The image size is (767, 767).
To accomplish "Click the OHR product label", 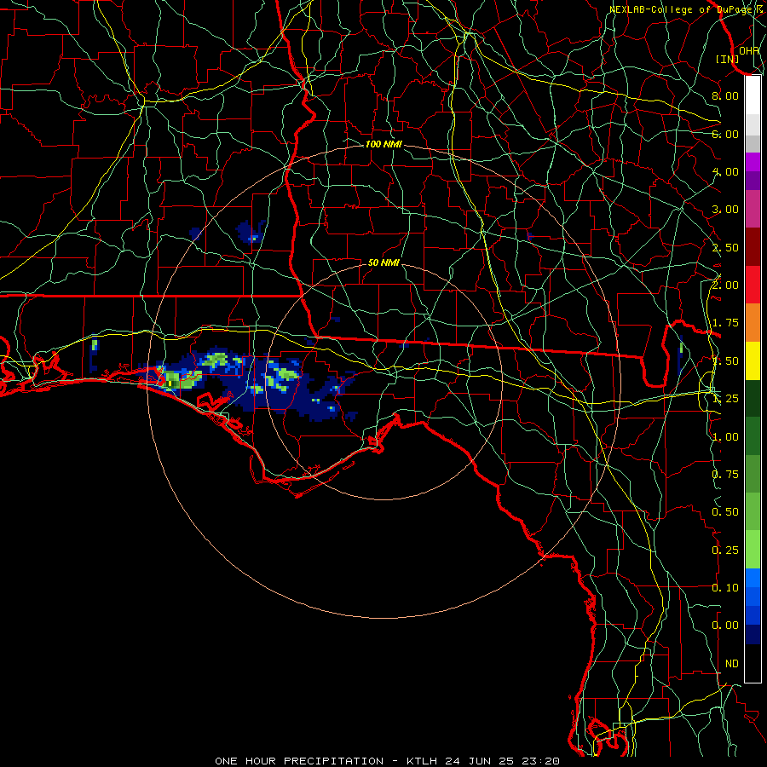I will click(x=748, y=50).
